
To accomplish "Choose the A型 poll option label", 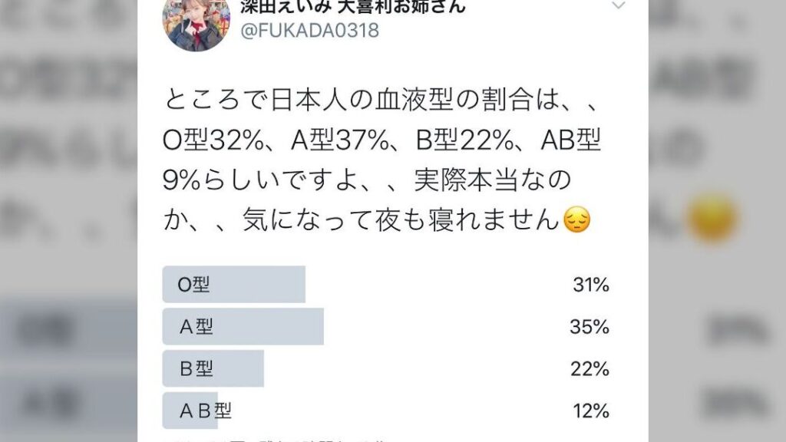I will pos(196,327).
